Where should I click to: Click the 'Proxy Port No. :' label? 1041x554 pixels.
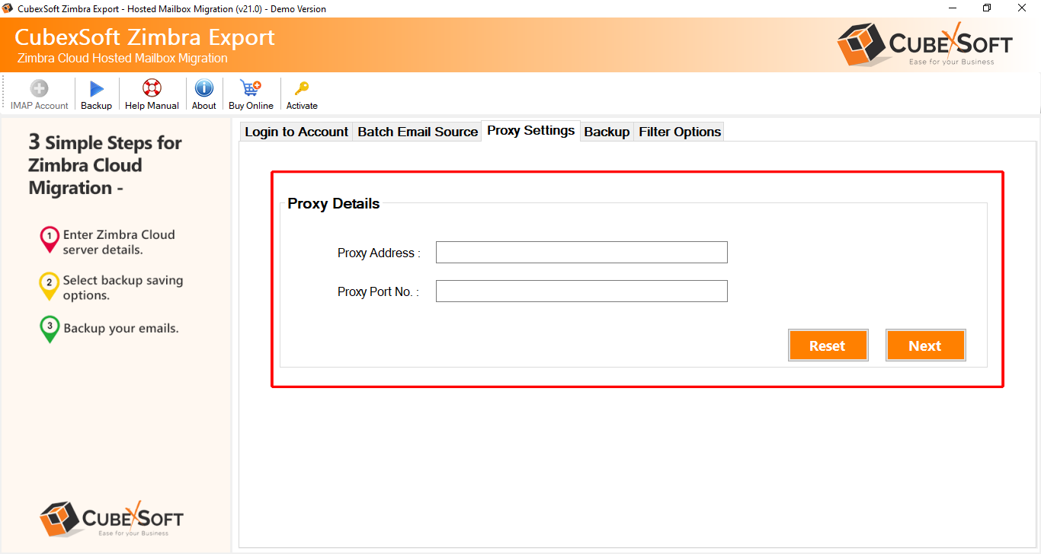pos(378,291)
